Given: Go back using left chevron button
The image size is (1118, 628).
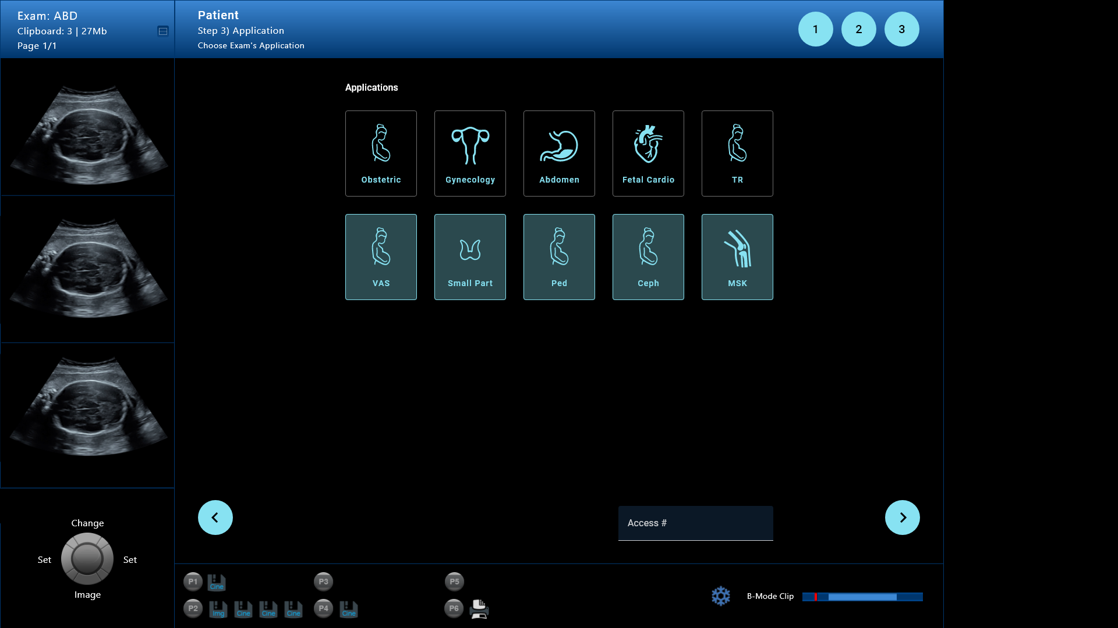Looking at the screenshot, I should click(215, 518).
